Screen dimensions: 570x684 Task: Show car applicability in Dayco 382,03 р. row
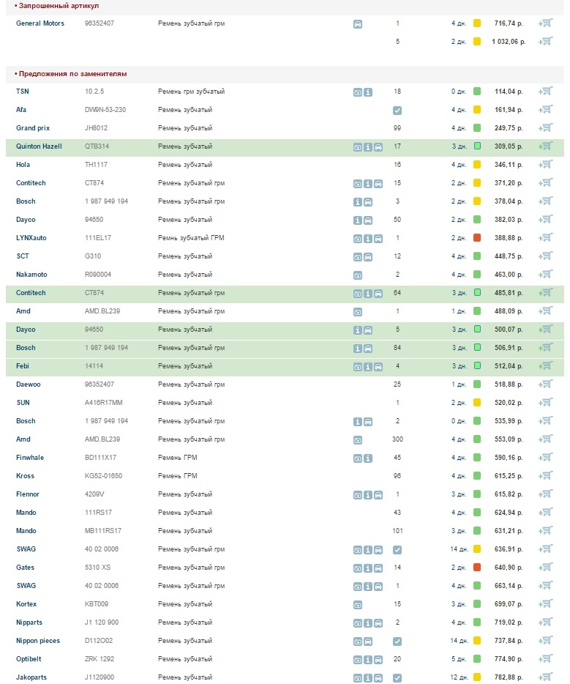368,220
